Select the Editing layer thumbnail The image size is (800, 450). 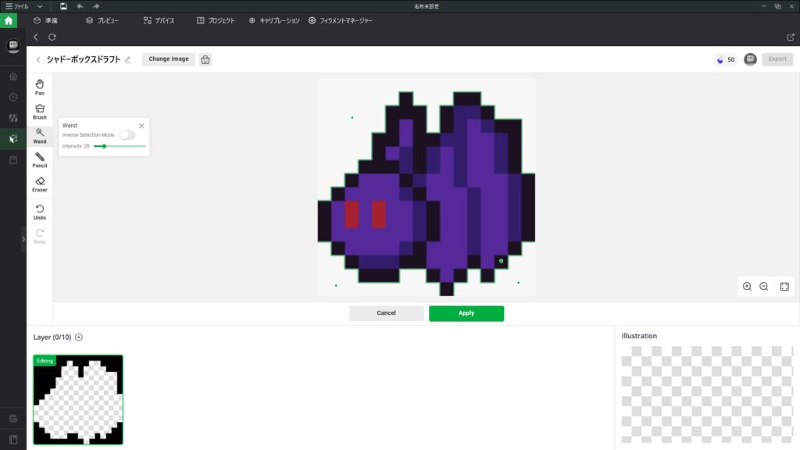pyautogui.click(x=78, y=399)
